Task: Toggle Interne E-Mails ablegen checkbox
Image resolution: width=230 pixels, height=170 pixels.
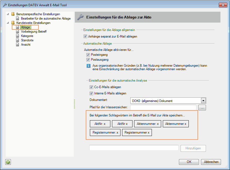Action: coord(91,93)
